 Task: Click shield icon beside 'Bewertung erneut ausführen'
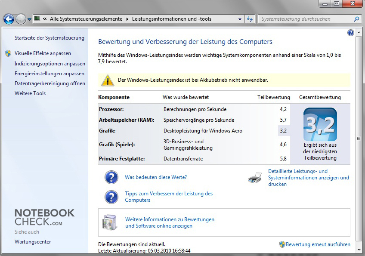point(282,244)
